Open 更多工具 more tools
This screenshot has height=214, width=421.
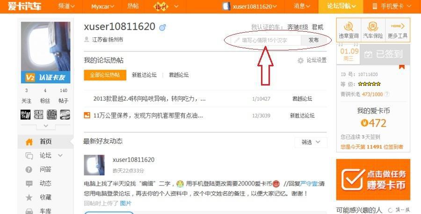pos(398,30)
